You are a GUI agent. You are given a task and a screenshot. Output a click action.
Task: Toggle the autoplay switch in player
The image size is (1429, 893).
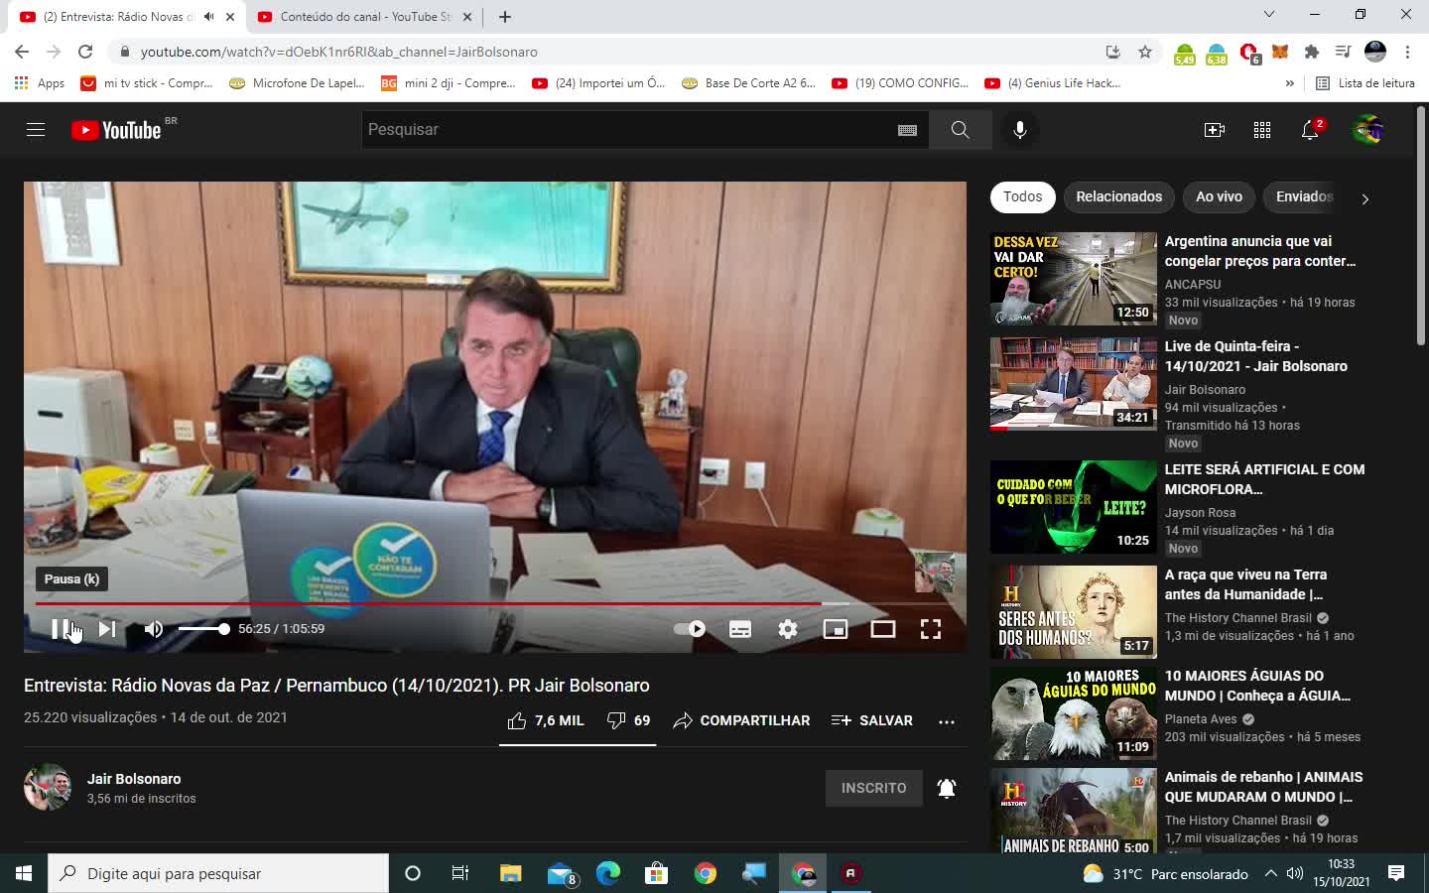690,628
